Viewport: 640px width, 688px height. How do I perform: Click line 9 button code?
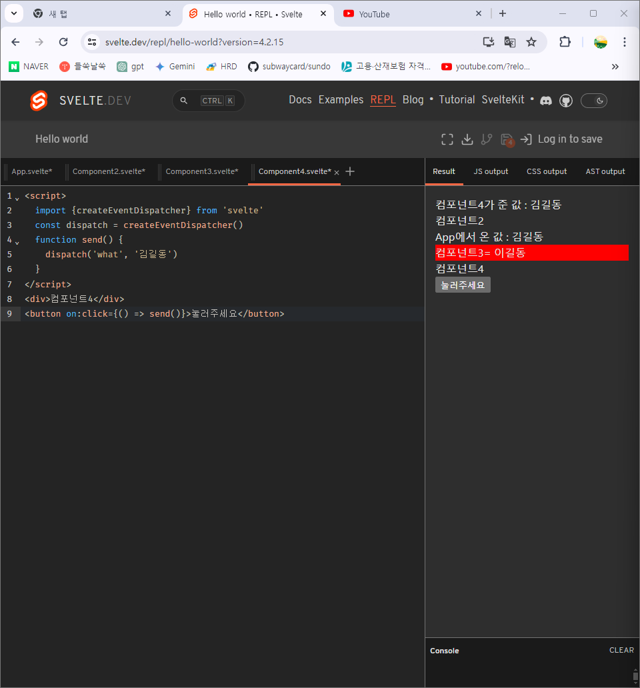pos(155,314)
